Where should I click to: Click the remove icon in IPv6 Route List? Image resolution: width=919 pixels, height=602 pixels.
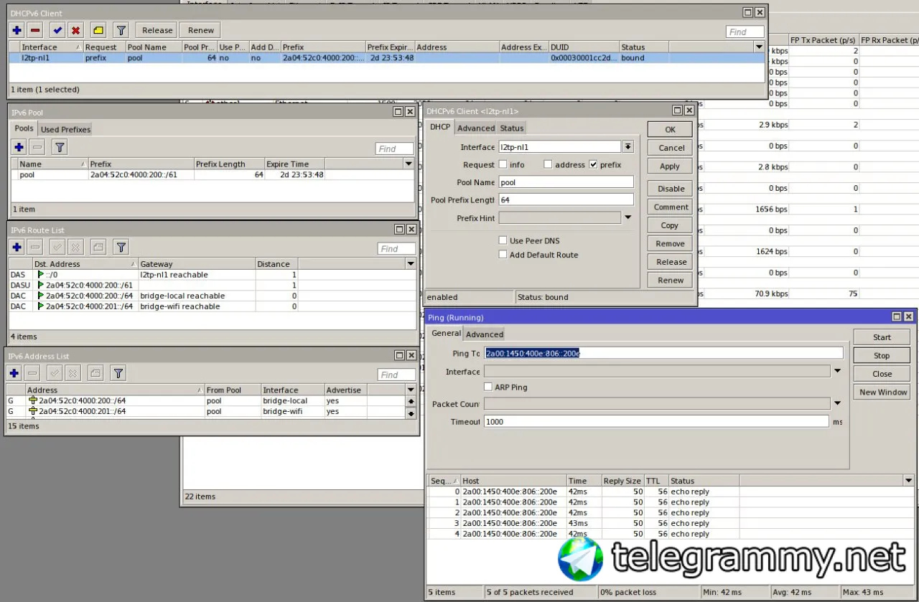tap(34, 247)
